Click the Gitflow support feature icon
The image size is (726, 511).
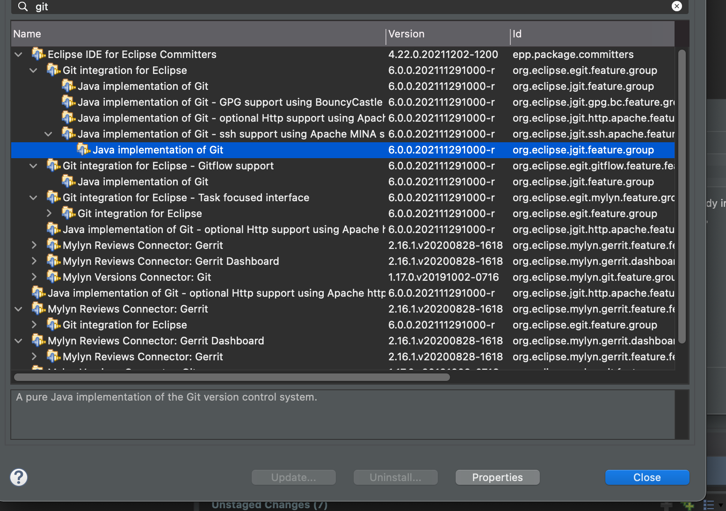click(53, 166)
